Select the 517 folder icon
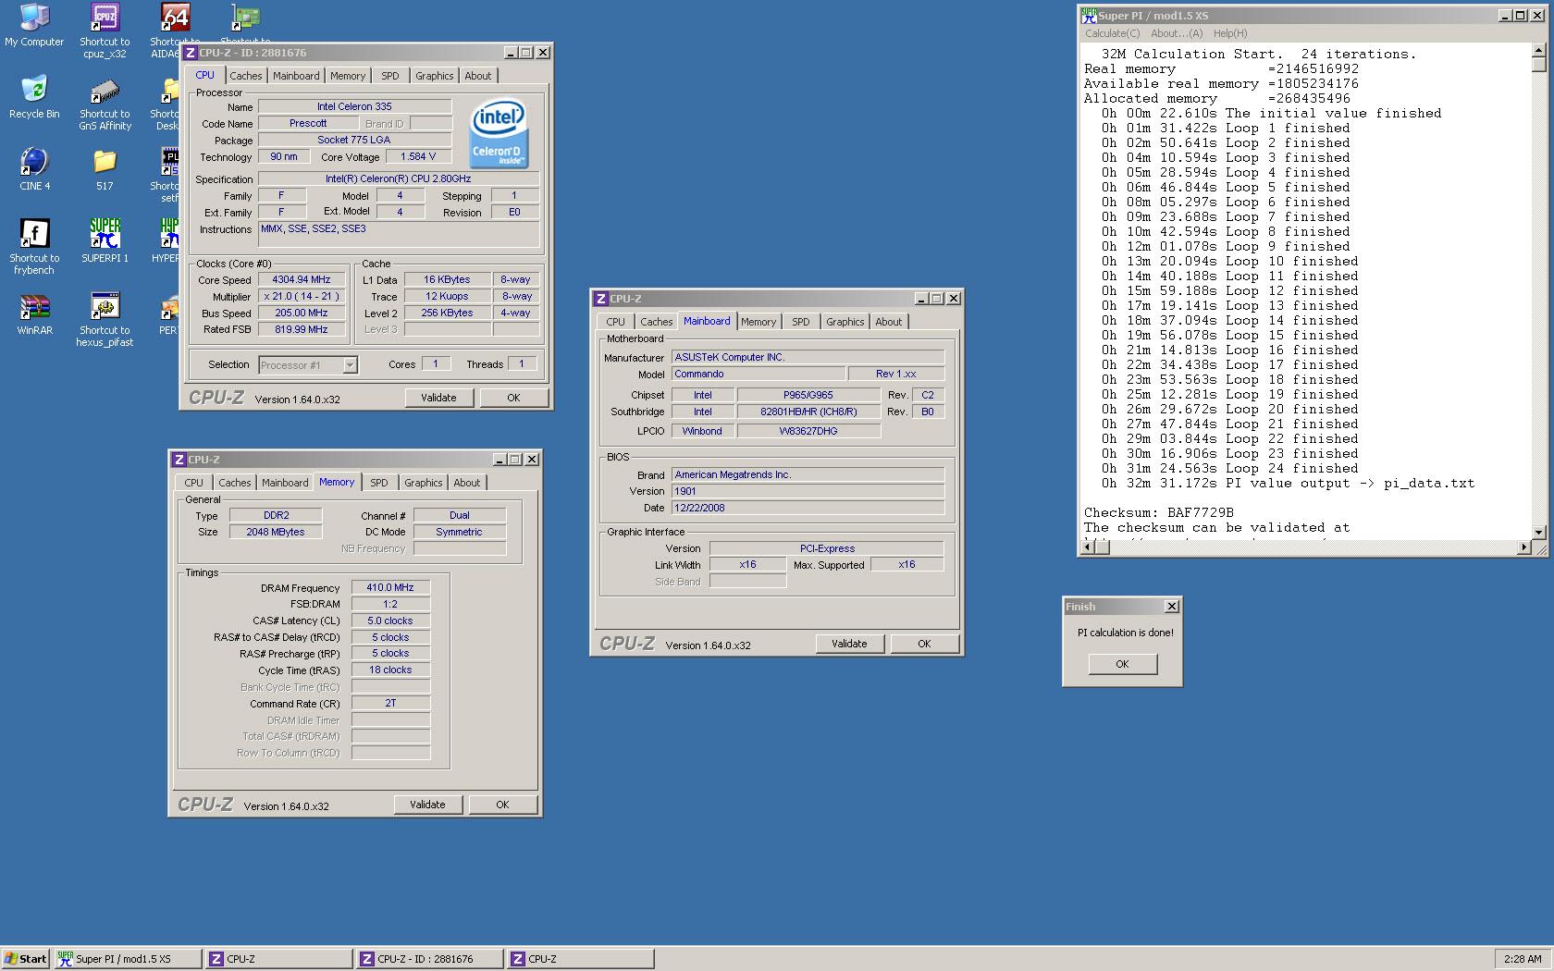The width and height of the screenshot is (1554, 971). 105,169
